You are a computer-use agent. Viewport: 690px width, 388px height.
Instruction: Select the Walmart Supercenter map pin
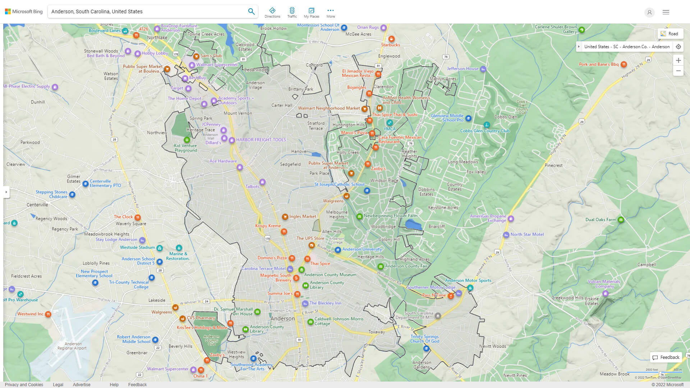(192, 65)
